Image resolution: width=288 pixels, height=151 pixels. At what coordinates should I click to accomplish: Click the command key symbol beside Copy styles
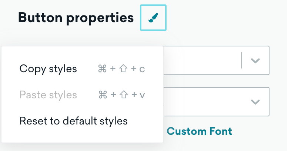click(102, 69)
